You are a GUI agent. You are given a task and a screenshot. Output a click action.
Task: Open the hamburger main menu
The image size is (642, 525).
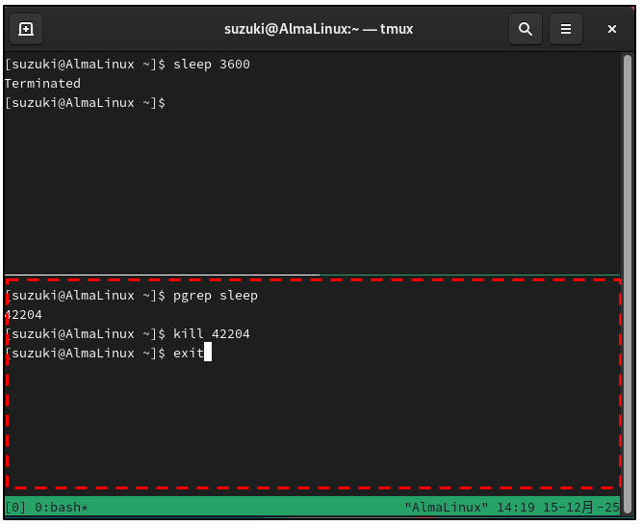566,29
